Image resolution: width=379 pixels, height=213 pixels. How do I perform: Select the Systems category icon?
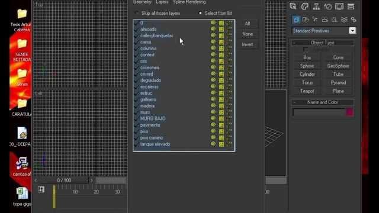tap(354, 20)
